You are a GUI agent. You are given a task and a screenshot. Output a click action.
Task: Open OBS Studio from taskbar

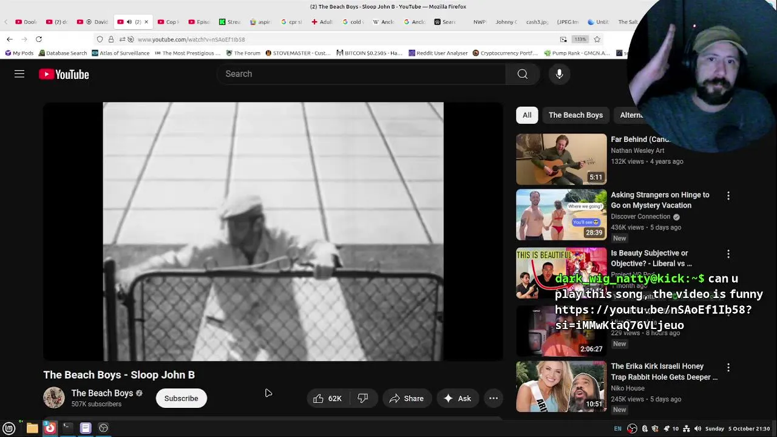(103, 428)
